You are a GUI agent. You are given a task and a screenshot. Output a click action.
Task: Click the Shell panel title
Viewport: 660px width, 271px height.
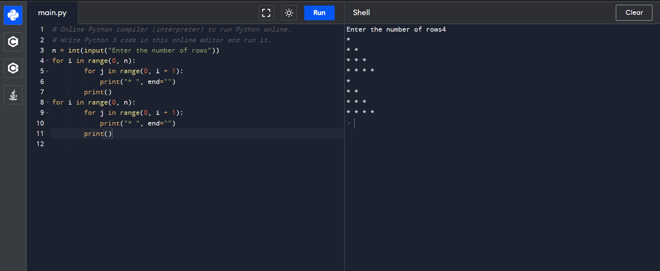pos(361,13)
